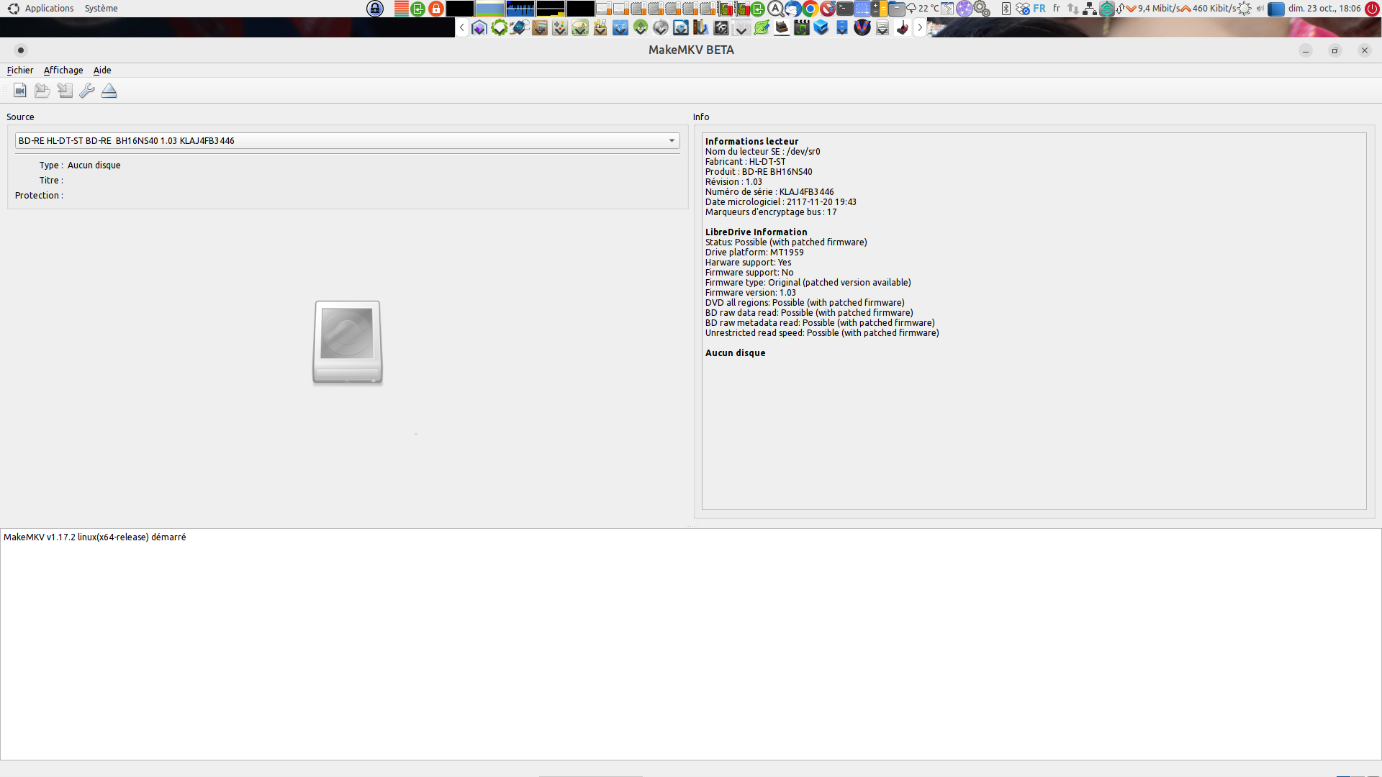The height and width of the screenshot is (777, 1382).
Task: Launch Google Chrome from the top panel
Action: [810, 9]
